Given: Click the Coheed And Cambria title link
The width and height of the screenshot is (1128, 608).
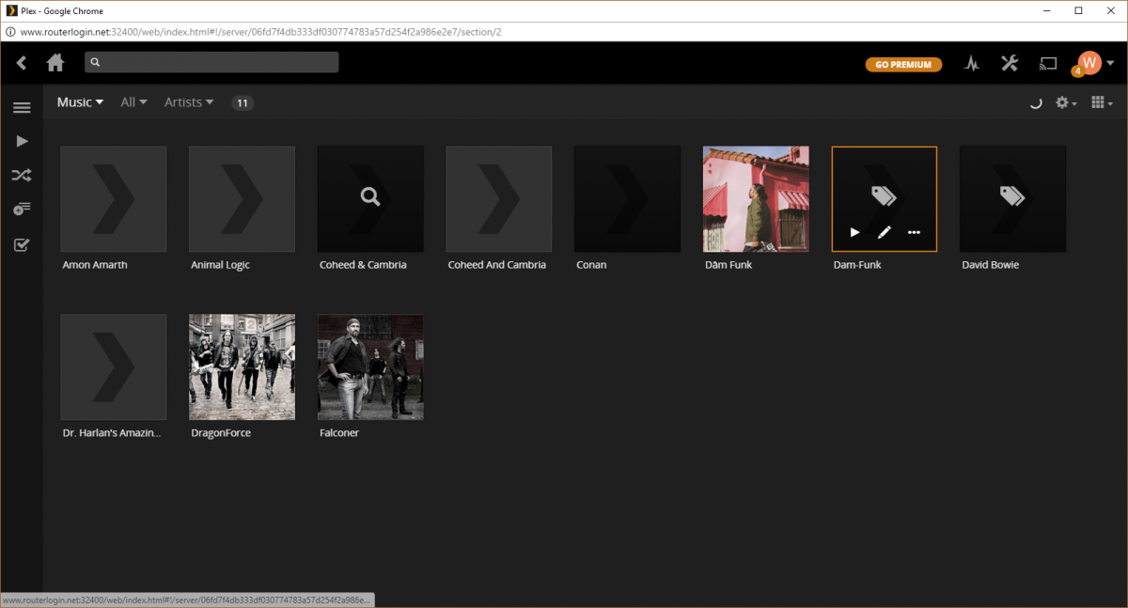Looking at the screenshot, I should (496, 265).
